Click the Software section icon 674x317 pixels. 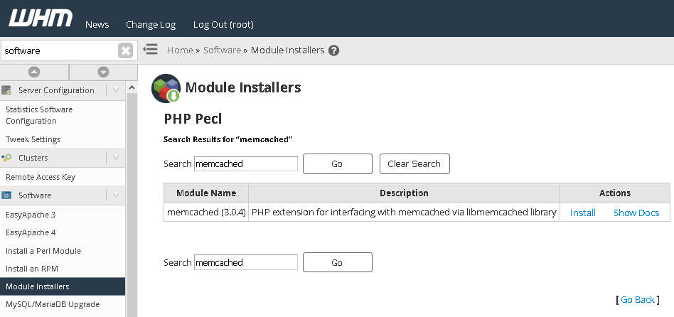(x=6, y=195)
